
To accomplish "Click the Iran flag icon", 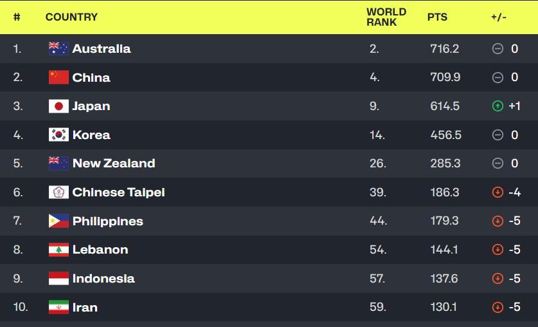I will click(58, 307).
